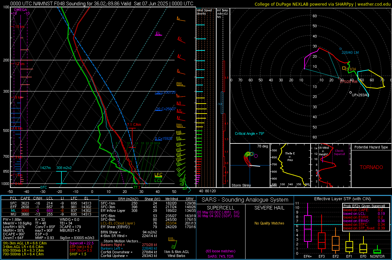Click the 'STP (cin) = 6.3' index
392x260 pixels.
81,247
